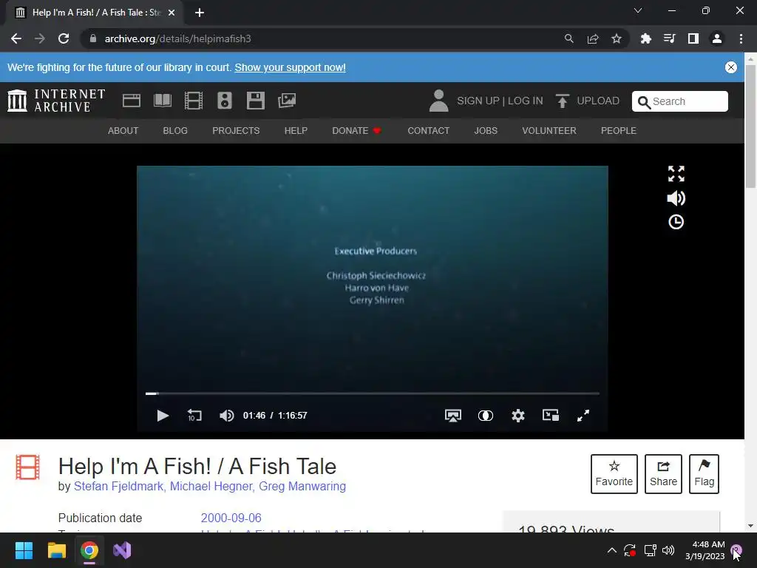Toggle the browser side panel
Viewport: 757px width, 568px height.
(693, 38)
